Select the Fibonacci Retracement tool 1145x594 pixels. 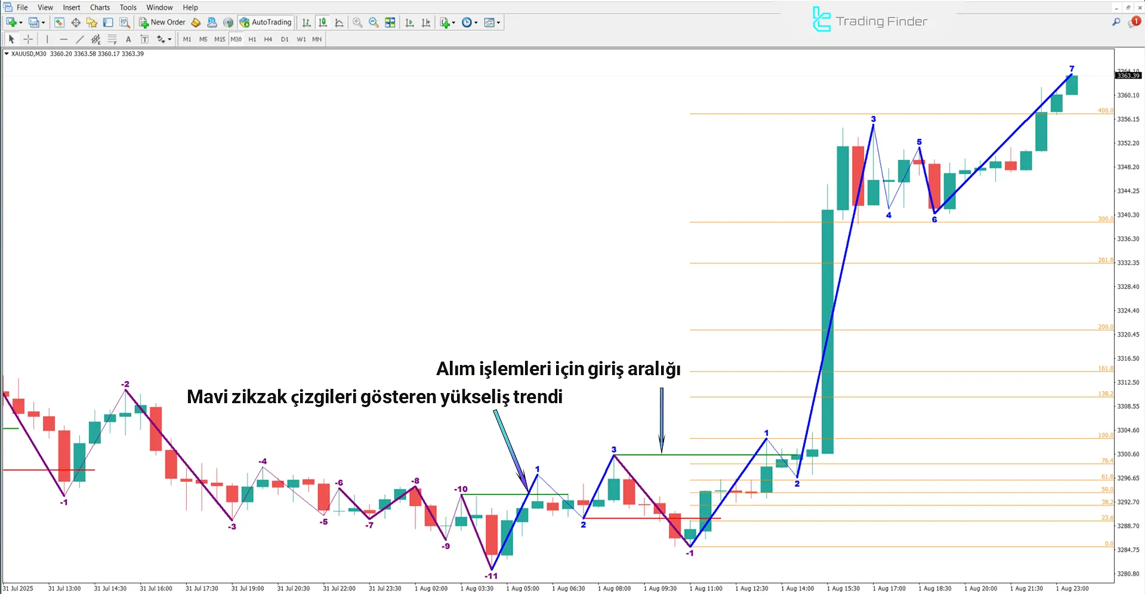coord(112,39)
